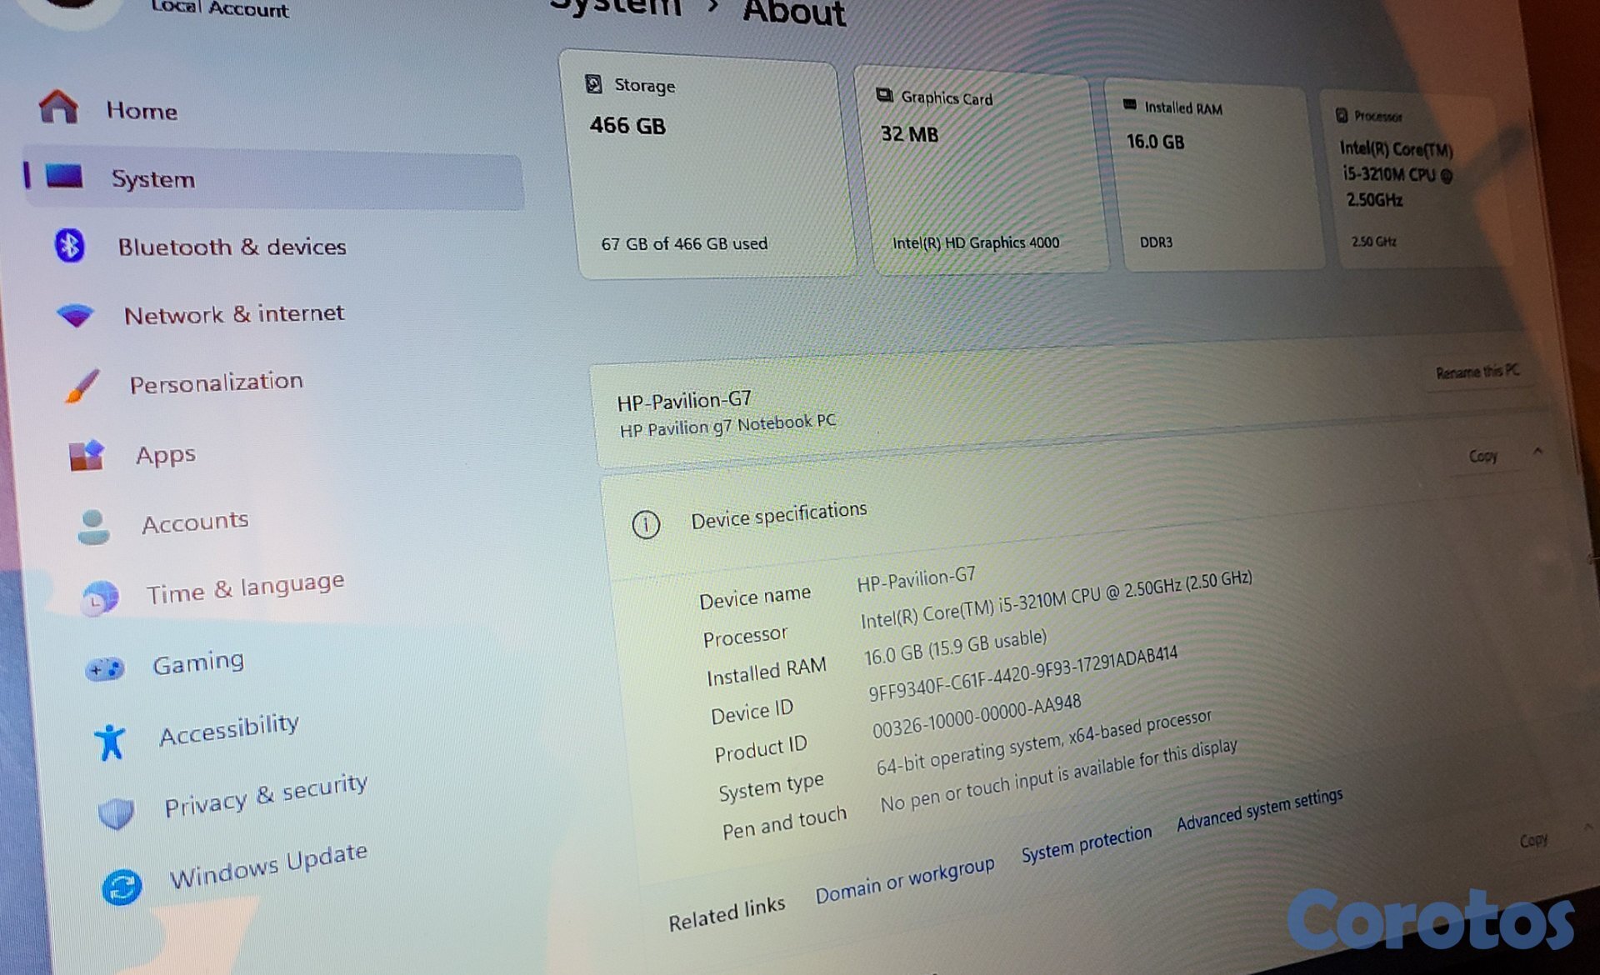Image resolution: width=1600 pixels, height=975 pixels.
Task: Click the Storage 466 GB card
Action: coord(708,167)
